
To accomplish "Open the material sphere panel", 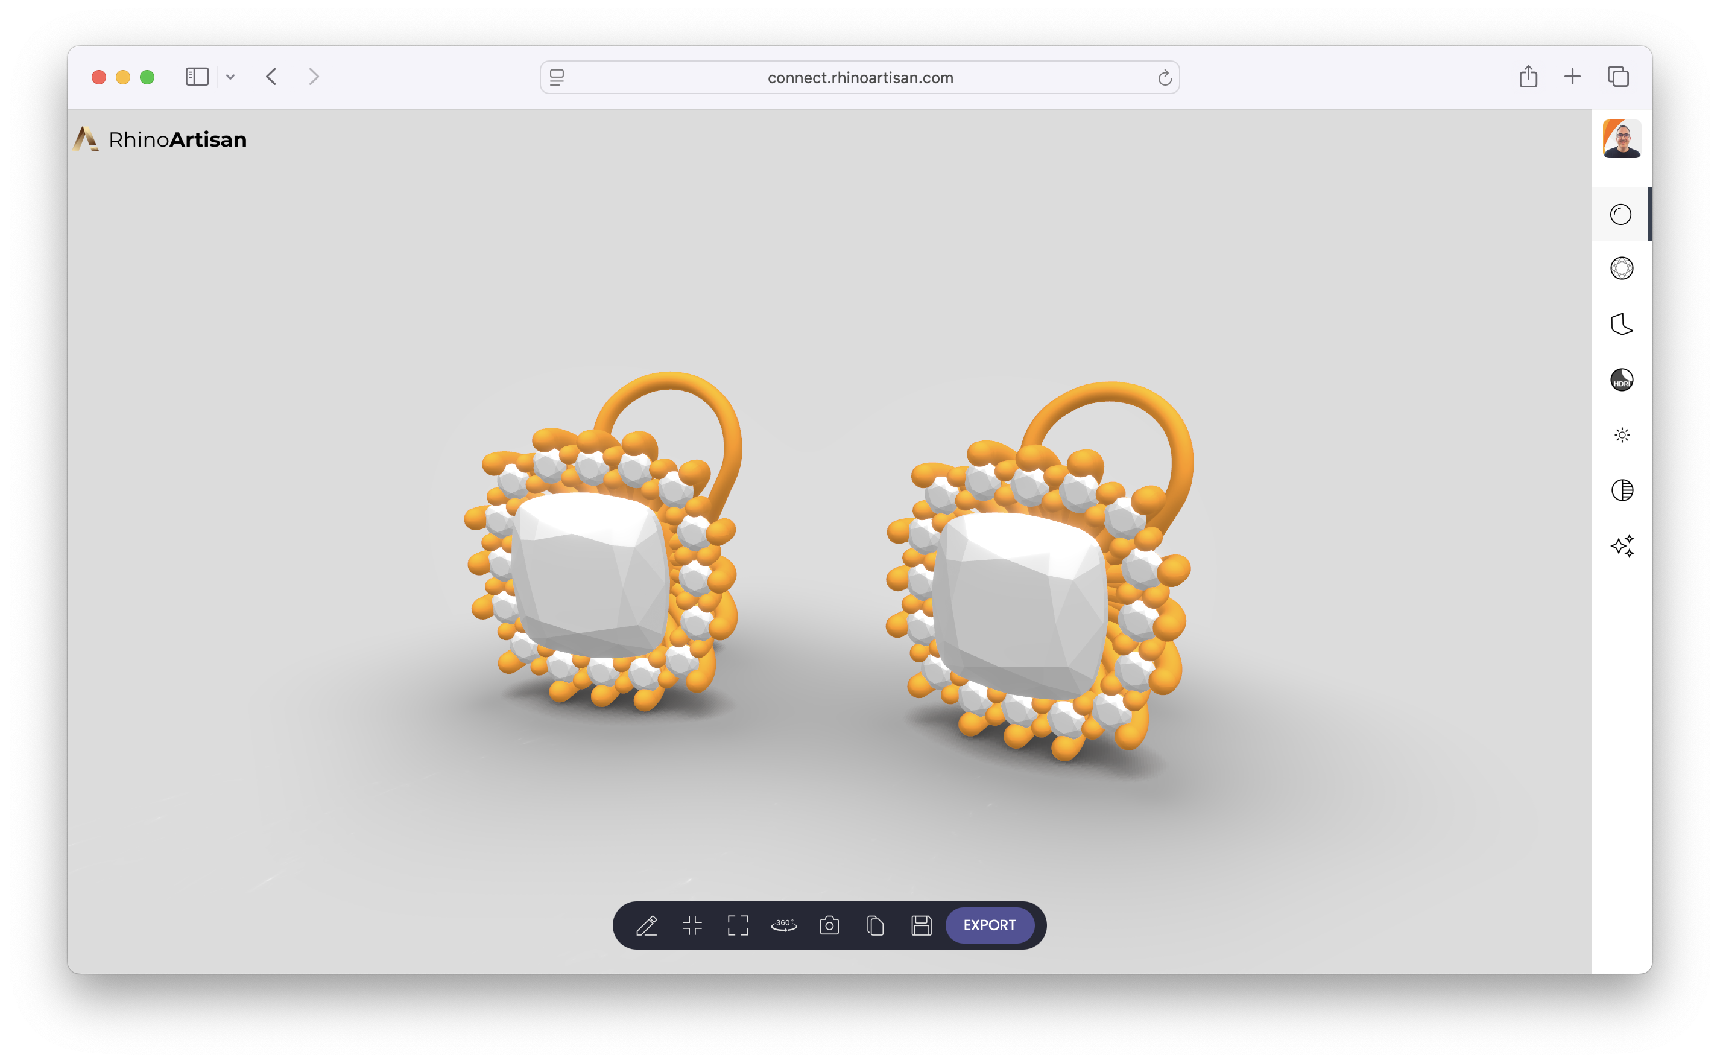I will pos(1620,214).
